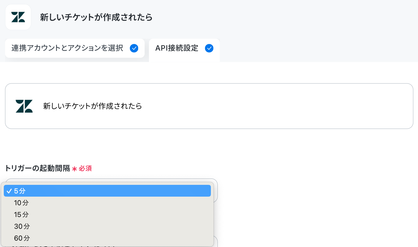Set the trigger interval to 30分
The height and width of the screenshot is (247, 418).
[107, 226]
